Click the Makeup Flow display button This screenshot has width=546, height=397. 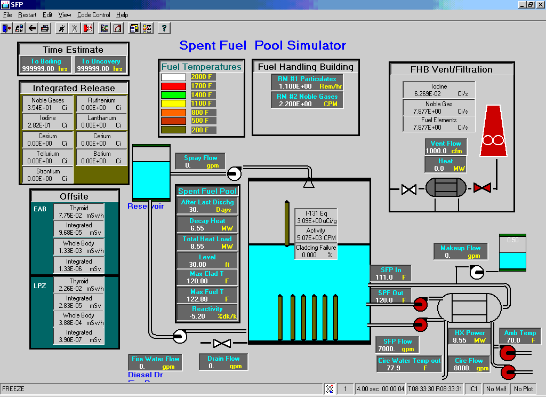(460, 251)
